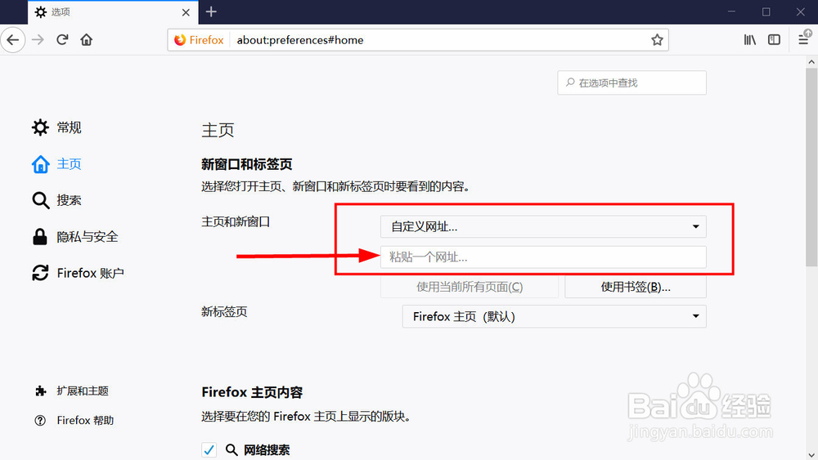Click the Firefox 主页内容 heading

tap(252, 392)
